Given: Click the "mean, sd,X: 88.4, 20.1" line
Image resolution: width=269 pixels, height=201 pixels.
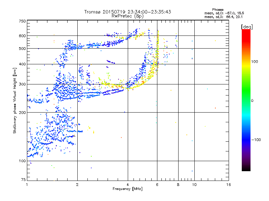Looking at the screenshot, I should (223, 17).
